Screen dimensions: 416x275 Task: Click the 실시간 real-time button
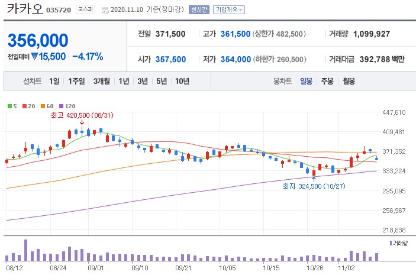[x=199, y=10]
